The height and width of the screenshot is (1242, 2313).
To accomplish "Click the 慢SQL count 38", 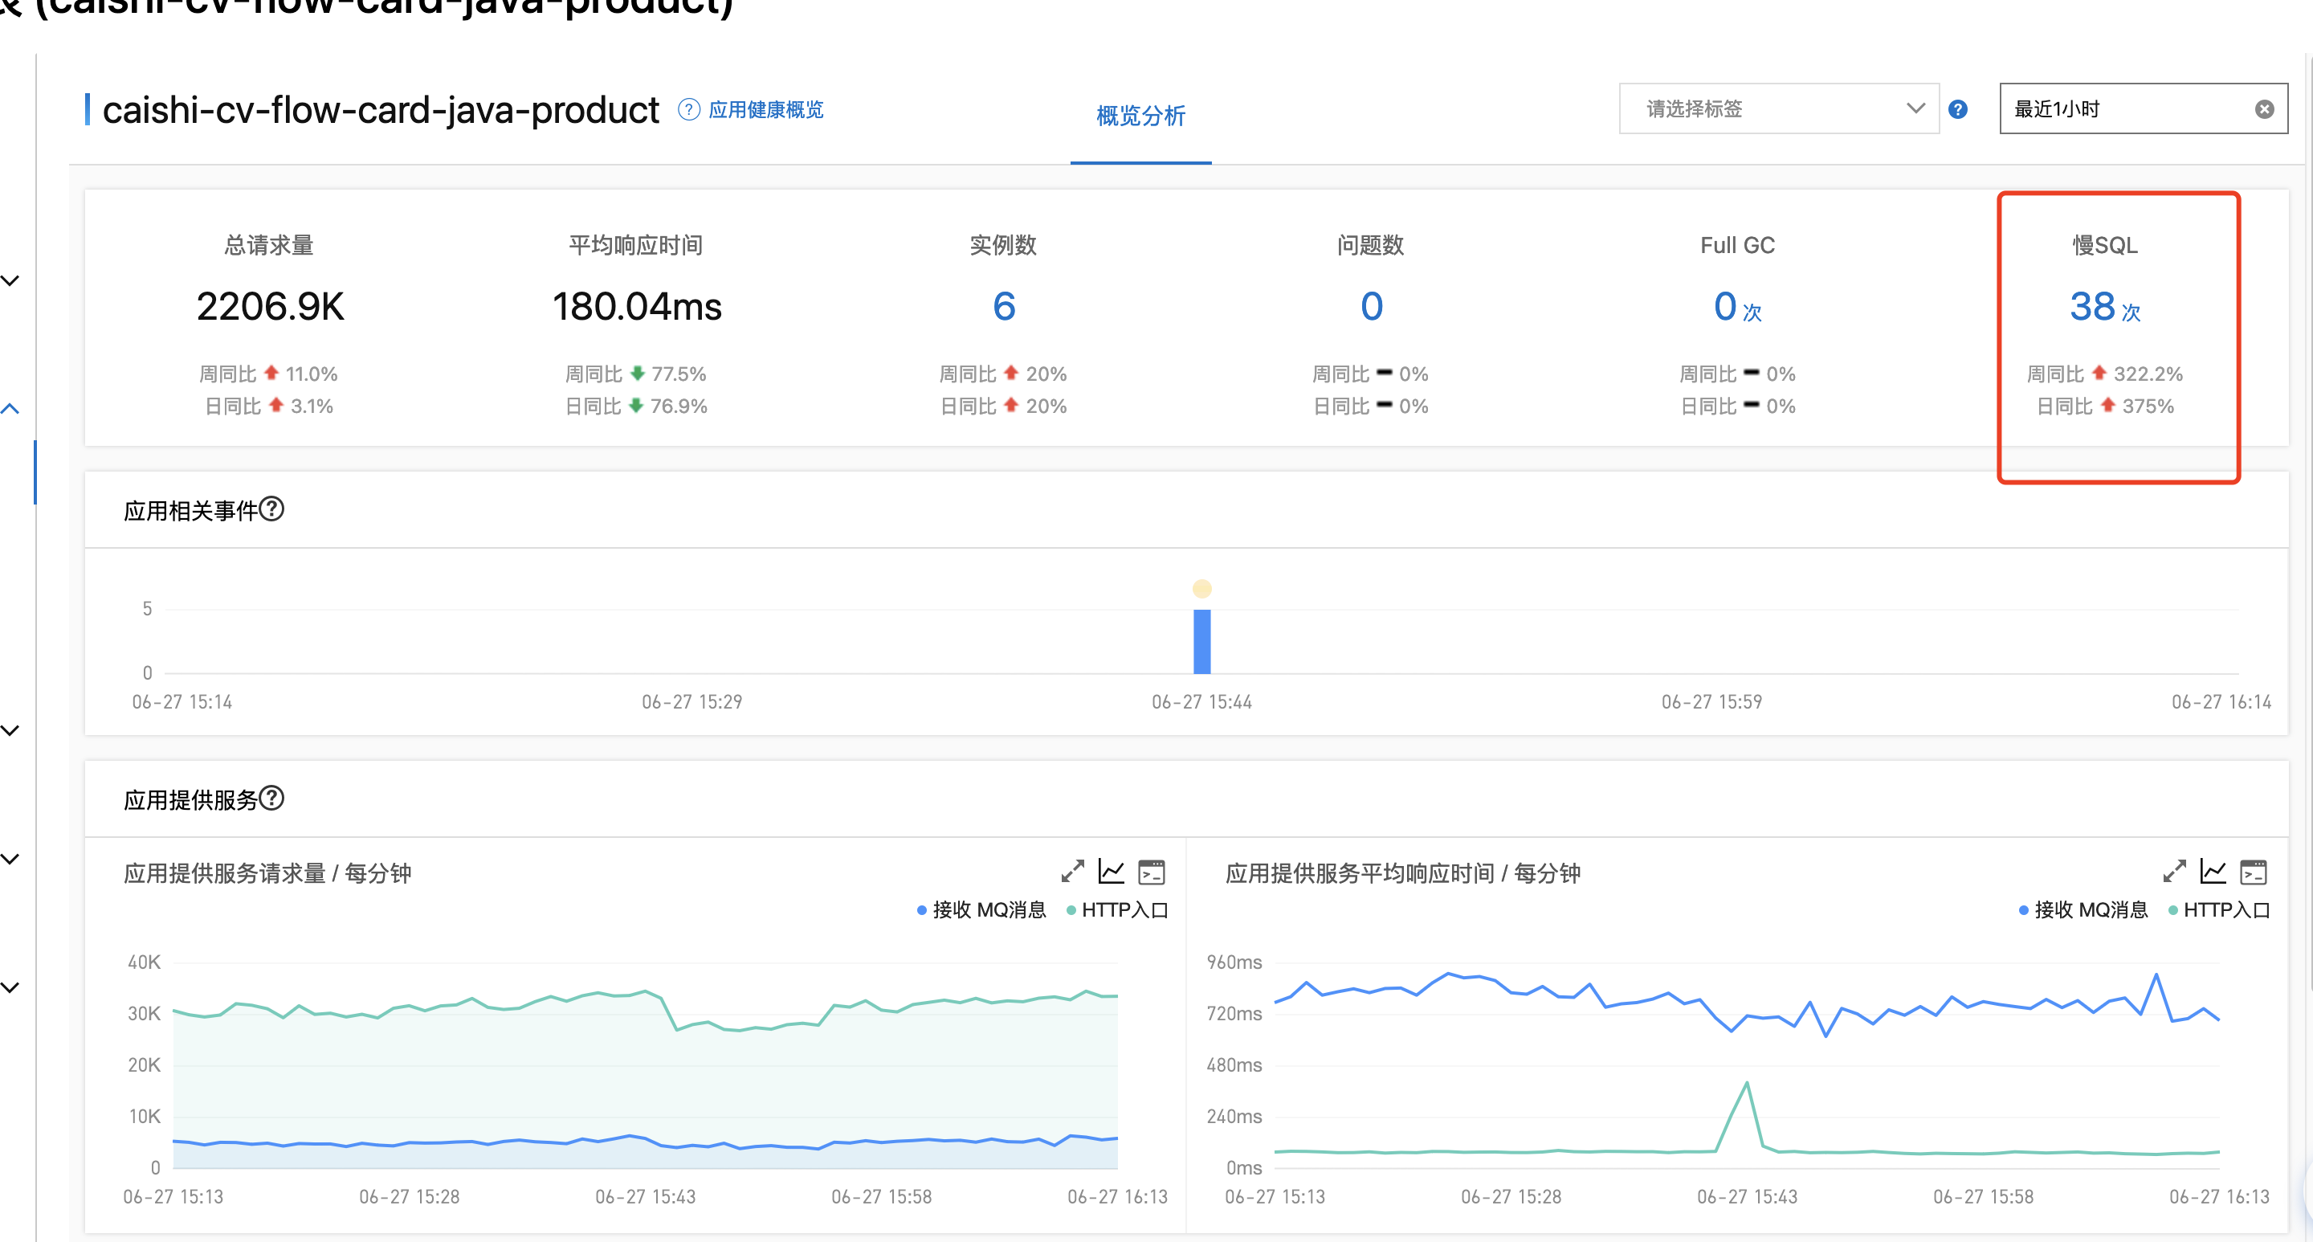I will point(2092,307).
